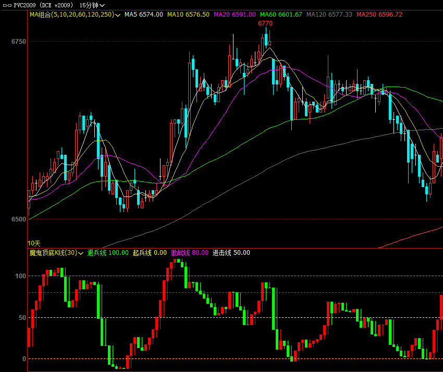Click the 起兵线 0.00 label

pyautogui.click(x=150, y=253)
